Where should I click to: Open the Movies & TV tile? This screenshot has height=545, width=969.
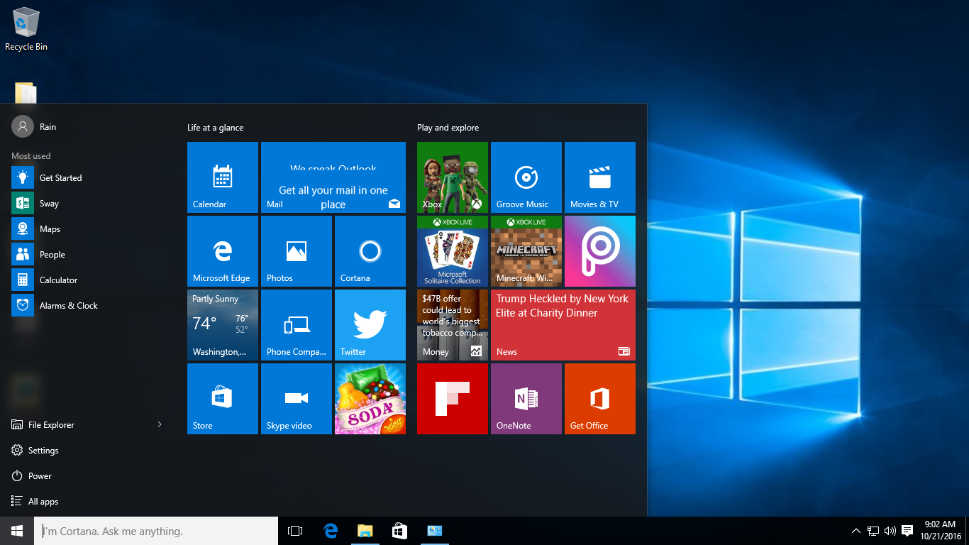click(x=600, y=177)
